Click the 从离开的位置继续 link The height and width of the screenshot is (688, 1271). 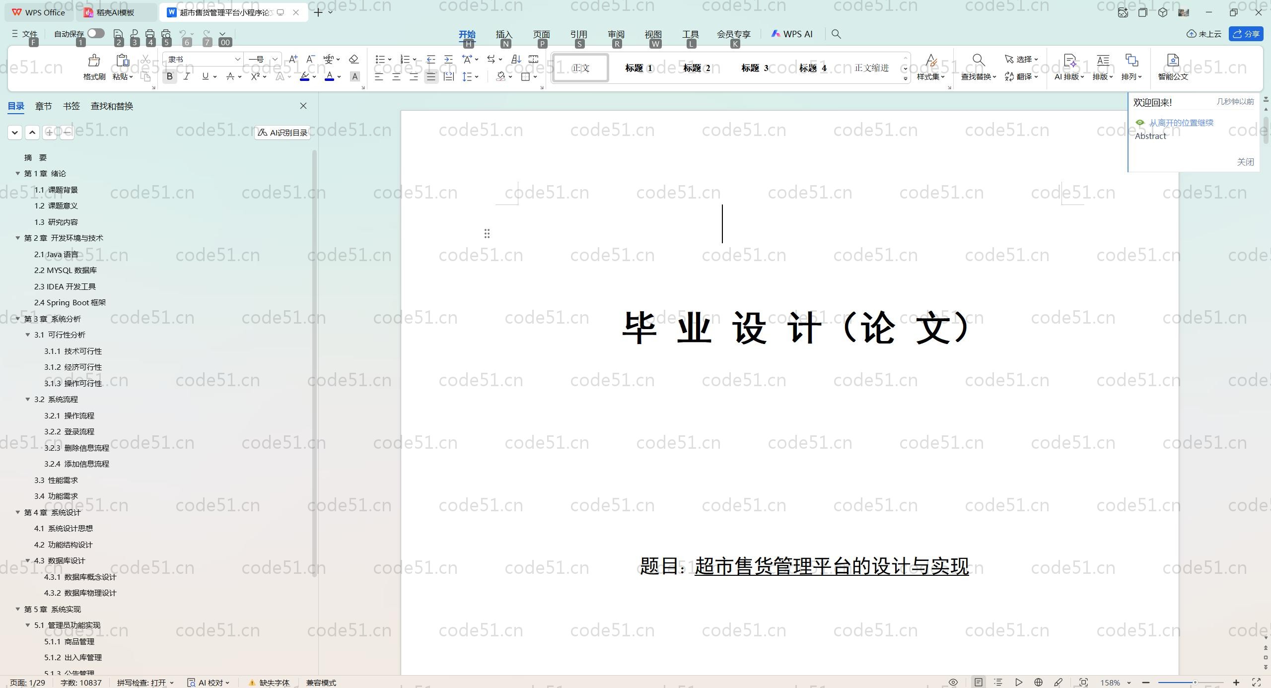tap(1181, 123)
